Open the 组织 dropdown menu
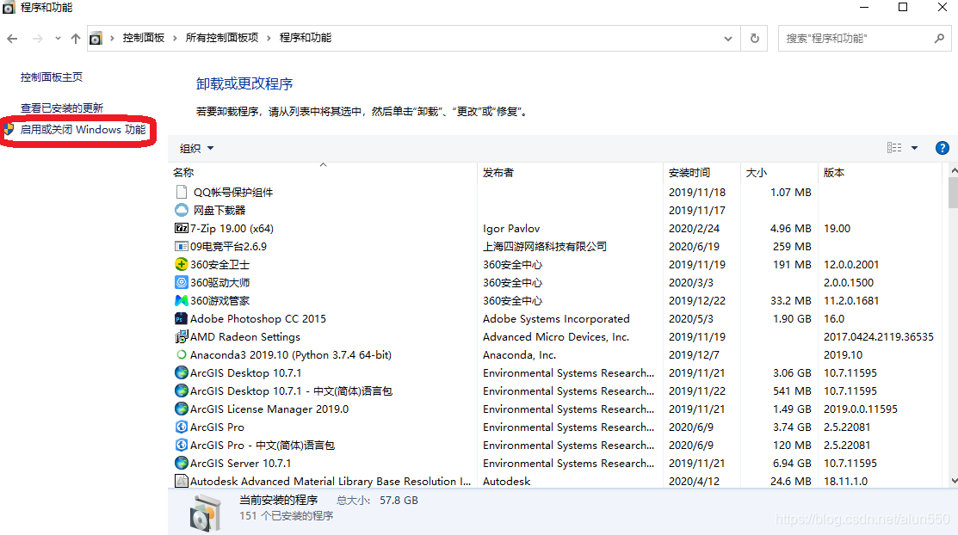The image size is (958, 535). tap(197, 149)
